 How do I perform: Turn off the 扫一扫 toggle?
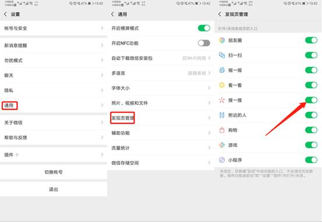[311, 55]
